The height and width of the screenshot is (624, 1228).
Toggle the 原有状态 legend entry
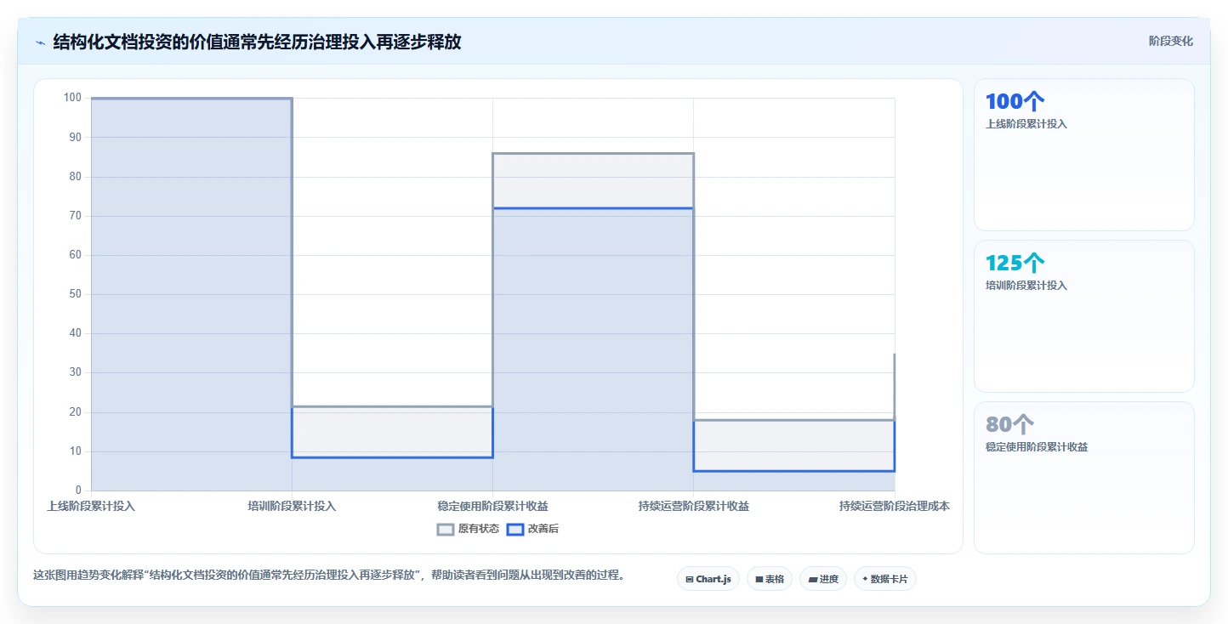click(x=469, y=529)
